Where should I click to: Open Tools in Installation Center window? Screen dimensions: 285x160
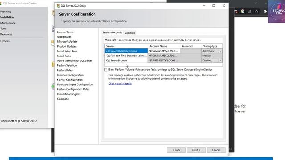[4, 28]
